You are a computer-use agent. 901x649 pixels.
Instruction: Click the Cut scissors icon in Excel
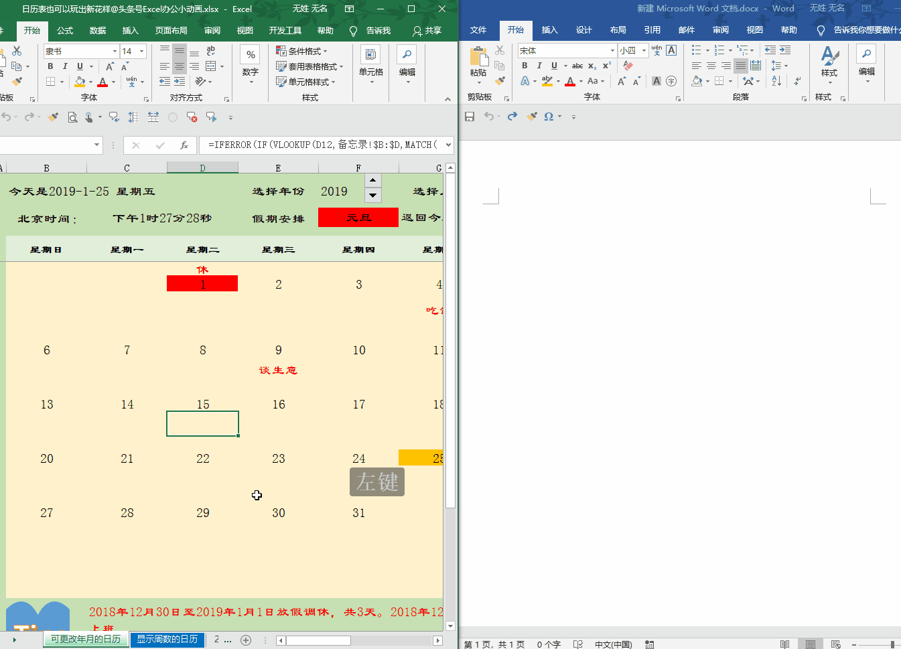pos(17,51)
